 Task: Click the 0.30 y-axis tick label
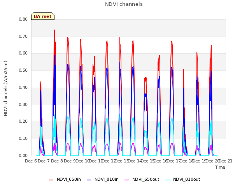[23, 105]
